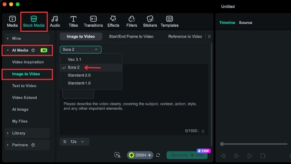Collapse the Sora 2 model dropdown
Screen dimensions: 291x164
[81, 49]
